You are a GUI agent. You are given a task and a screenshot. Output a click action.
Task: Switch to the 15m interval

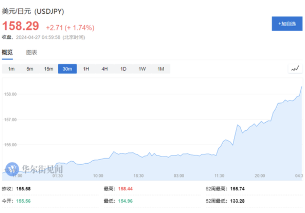[48, 69]
